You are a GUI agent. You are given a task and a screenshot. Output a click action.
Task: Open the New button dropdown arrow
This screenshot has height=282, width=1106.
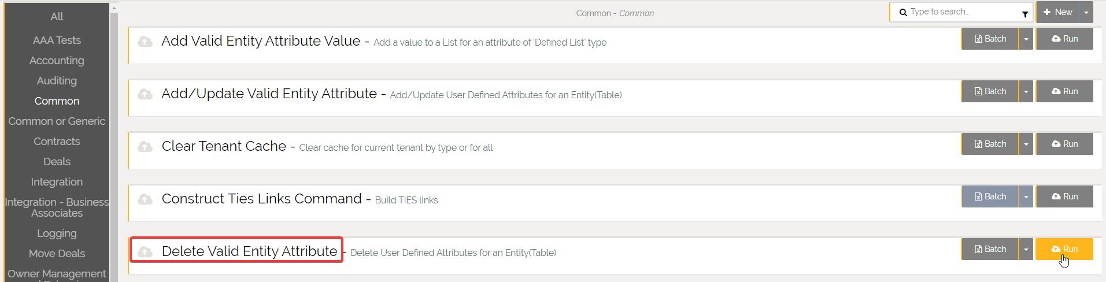pos(1086,12)
